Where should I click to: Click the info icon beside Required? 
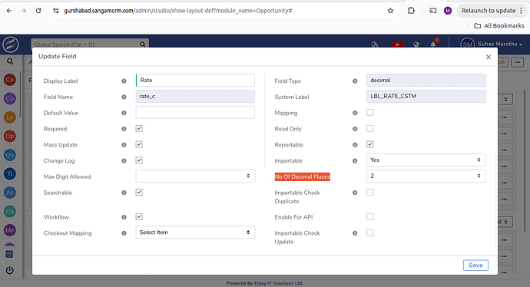[x=124, y=129]
